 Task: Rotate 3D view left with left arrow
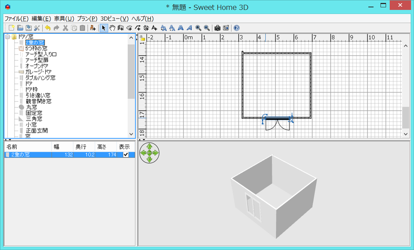click(x=144, y=153)
